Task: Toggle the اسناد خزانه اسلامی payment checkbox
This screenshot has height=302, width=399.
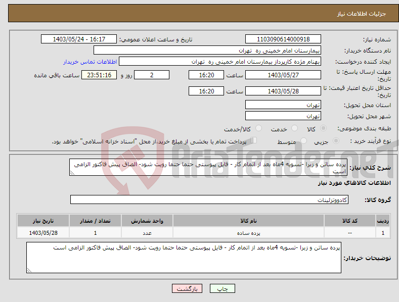Action: [x=254, y=140]
